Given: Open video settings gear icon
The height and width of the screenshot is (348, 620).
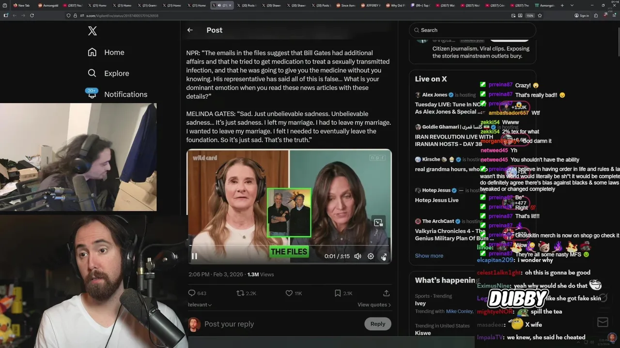Looking at the screenshot, I should (x=371, y=256).
